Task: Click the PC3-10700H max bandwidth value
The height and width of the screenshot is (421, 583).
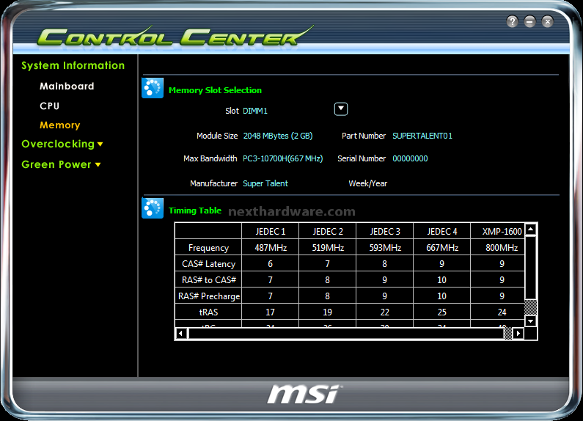Action: click(x=282, y=158)
